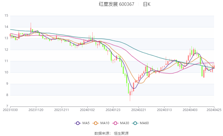
Task: Click the 20240102 date axis label
Action: click(87, 110)
